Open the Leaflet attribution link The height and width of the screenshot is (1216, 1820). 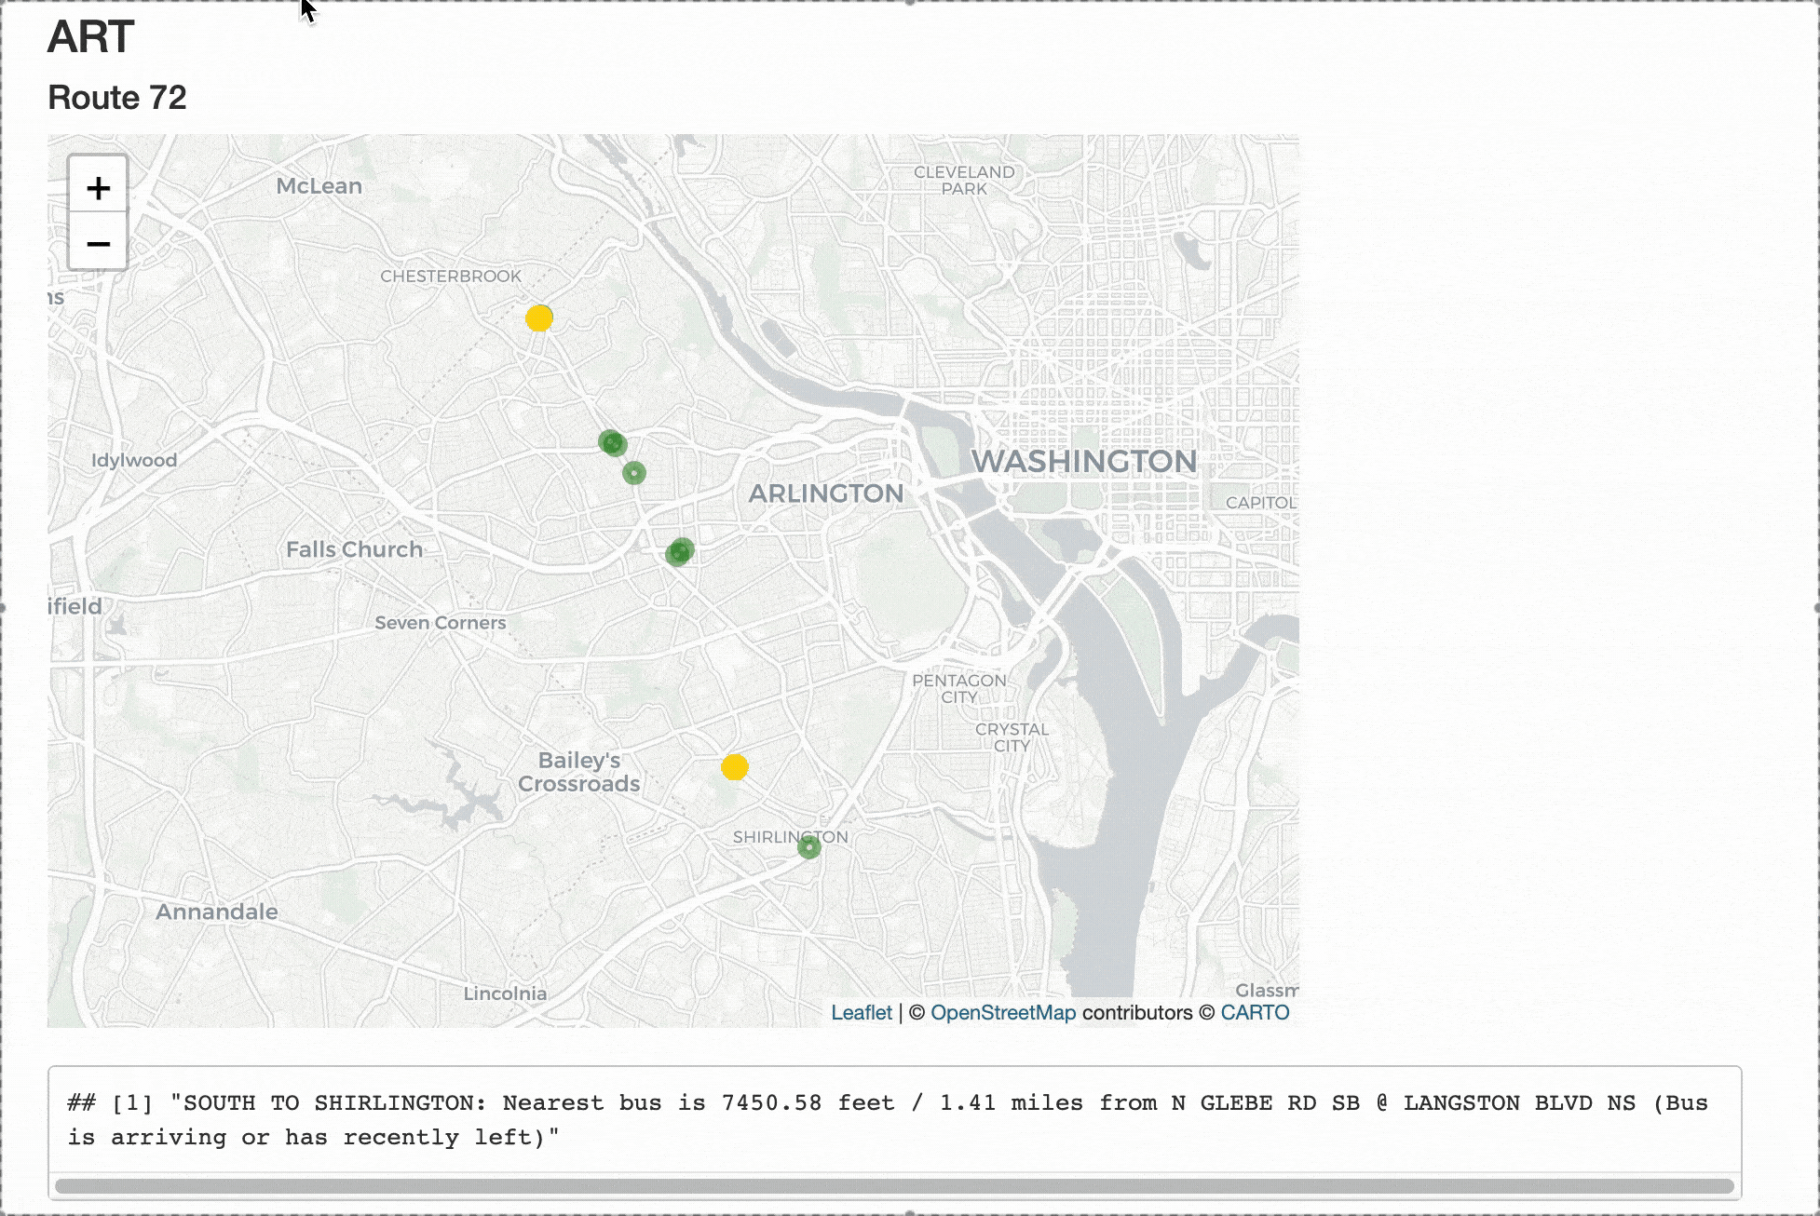coord(861,1013)
